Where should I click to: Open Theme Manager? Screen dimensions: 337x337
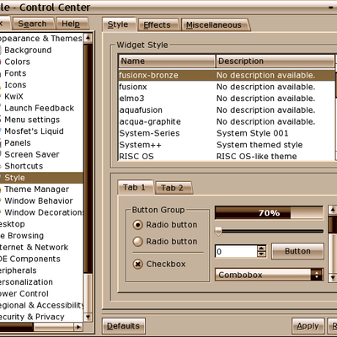pyautogui.click(x=36, y=190)
